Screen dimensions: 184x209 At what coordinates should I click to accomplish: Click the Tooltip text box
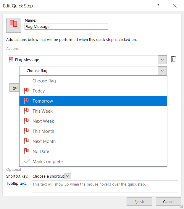105,186
